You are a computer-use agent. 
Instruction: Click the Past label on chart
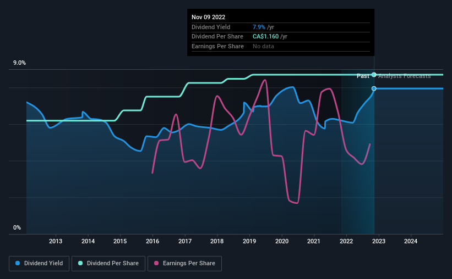click(363, 76)
